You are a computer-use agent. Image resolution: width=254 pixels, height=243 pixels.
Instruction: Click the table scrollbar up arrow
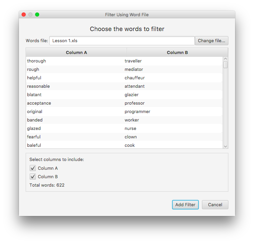(x=225, y=59)
